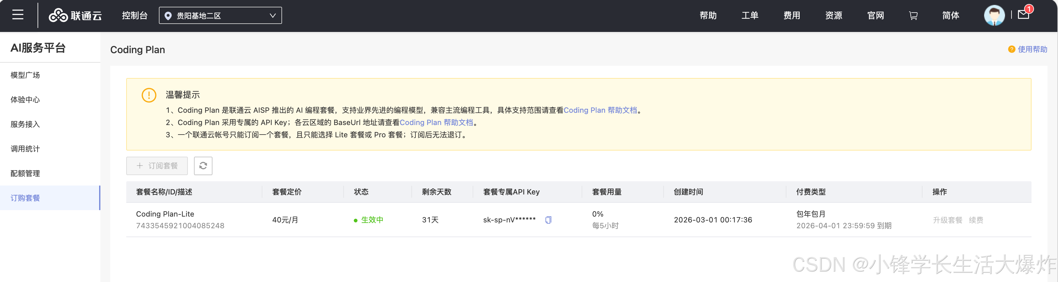This screenshot has height=282, width=1058.
Task: Open the 官网 link in header
Action: point(876,16)
